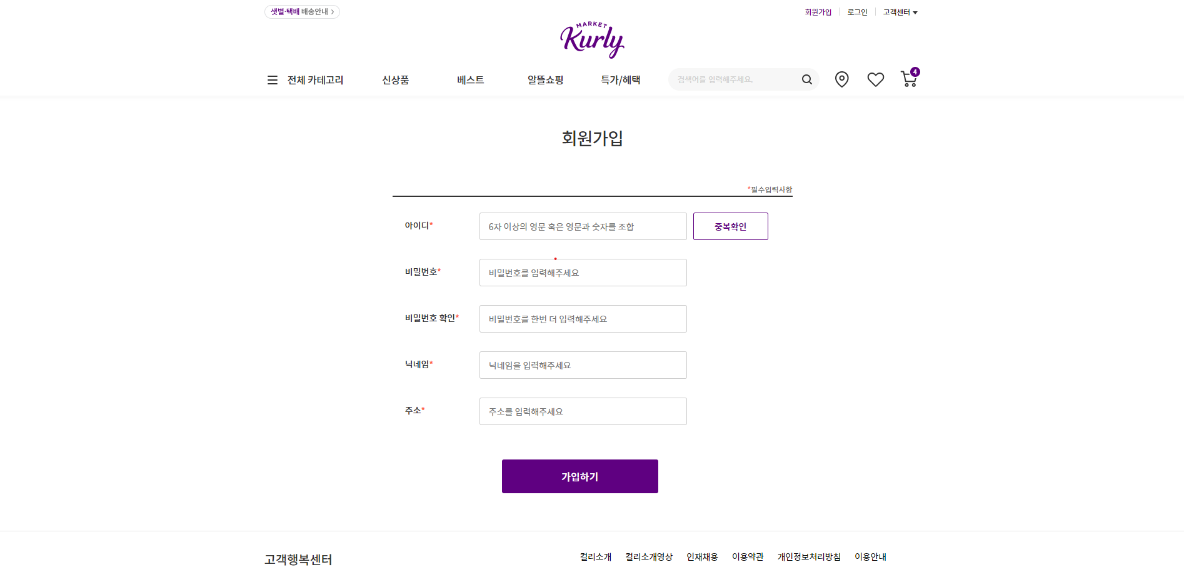Expand the 샛별·택배 배송안내 notice
Screen dimensions: 1184x582
(x=302, y=11)
